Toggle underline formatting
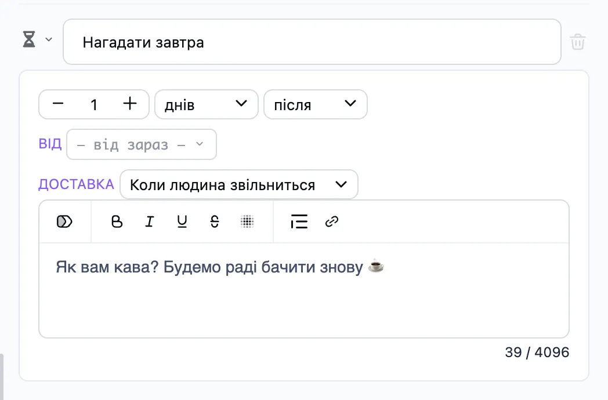Image resolution: width=608 pixels, height=400 pixels. (182, 221)
